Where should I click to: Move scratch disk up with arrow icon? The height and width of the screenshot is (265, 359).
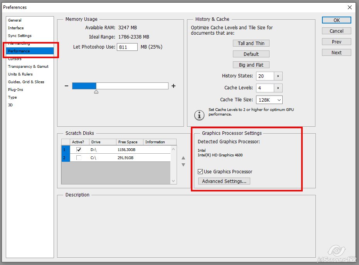(x=184, y=158)
